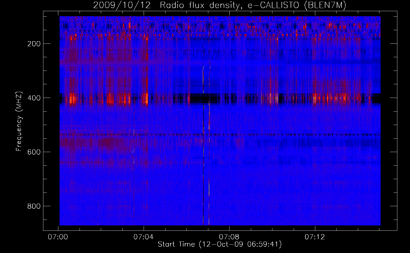Click the '07:00' time tick label
The height and width of the screenshot is (253, 410).
pyautogui.click(x=58, y=237)
